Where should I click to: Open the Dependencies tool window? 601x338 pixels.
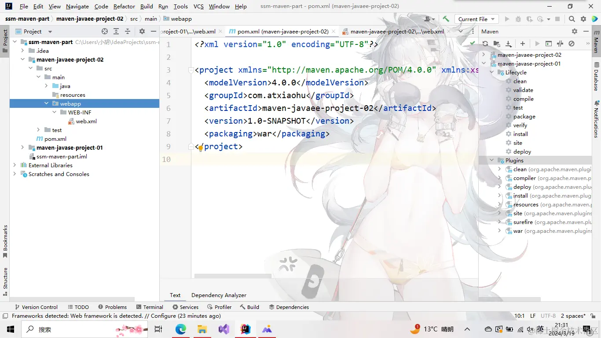point(289,307)
